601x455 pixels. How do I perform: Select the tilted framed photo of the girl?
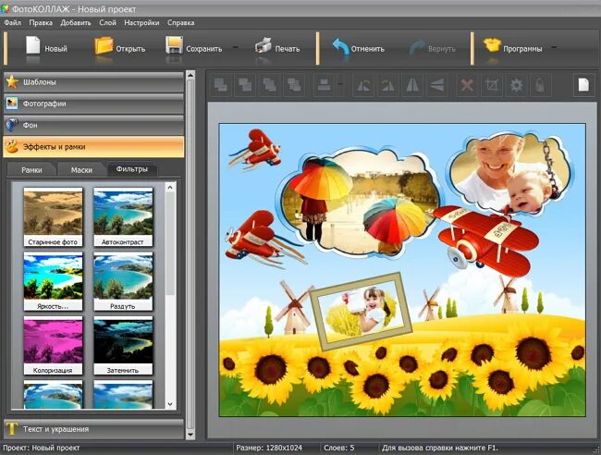point(361,312)
